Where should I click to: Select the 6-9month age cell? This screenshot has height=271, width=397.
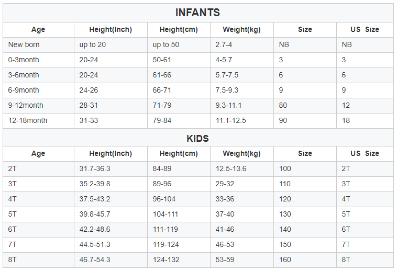(24, 91)
